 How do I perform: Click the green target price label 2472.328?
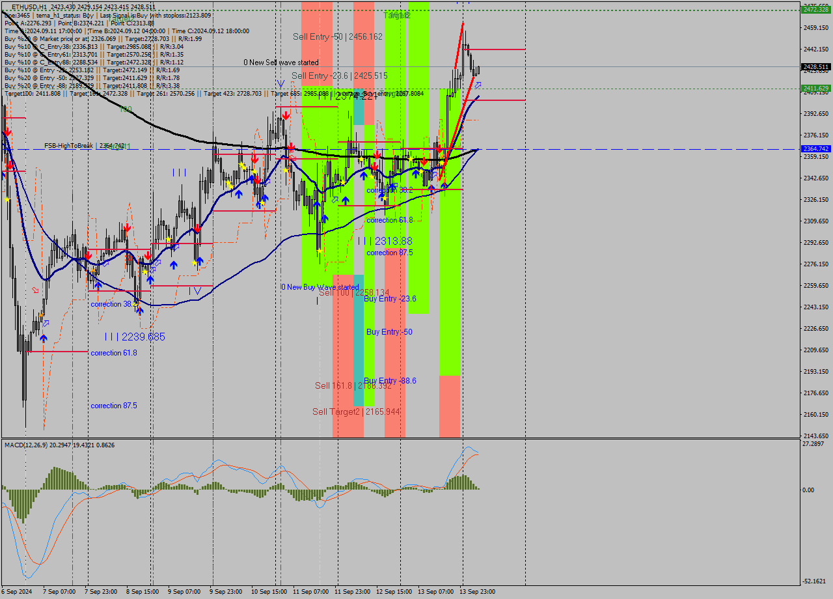click(815, 10)
